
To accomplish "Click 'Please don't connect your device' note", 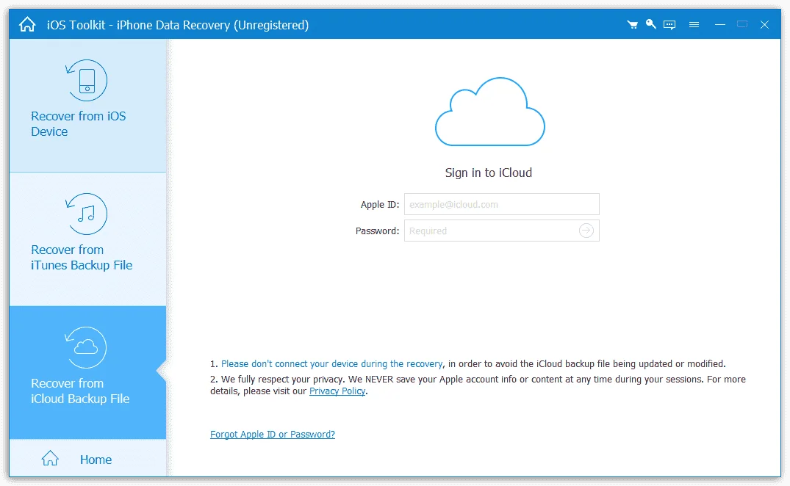I will point(332,363).
